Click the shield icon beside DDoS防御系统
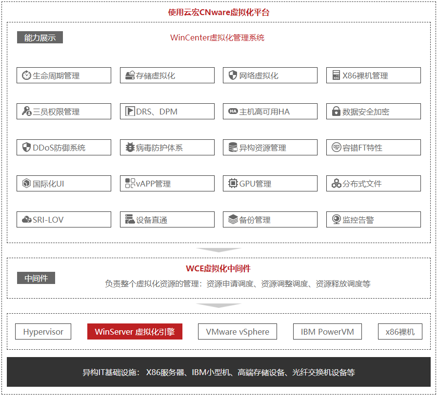The image size is (438, 397). point(26,147)
